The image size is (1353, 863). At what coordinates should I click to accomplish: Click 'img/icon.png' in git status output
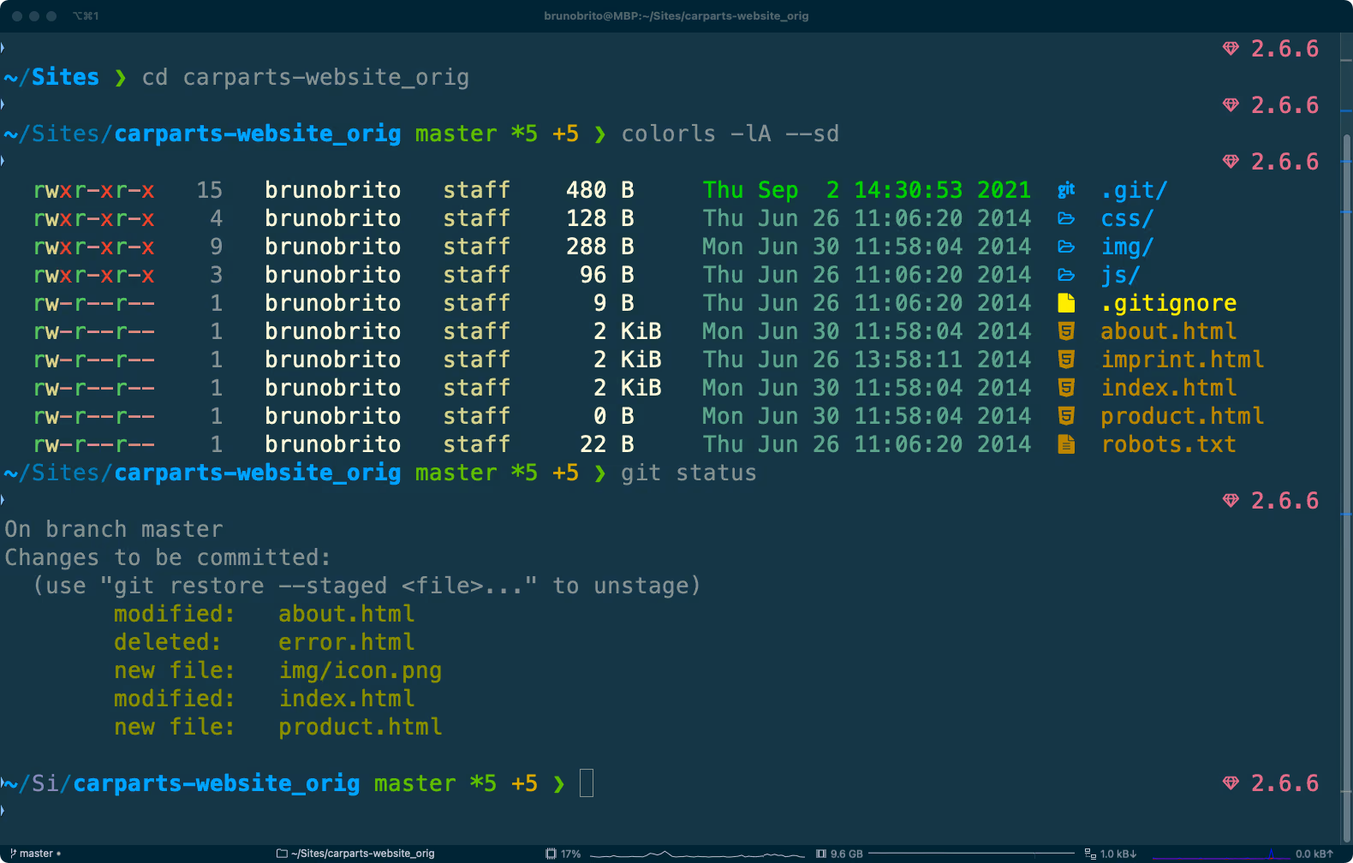point(361,670)
